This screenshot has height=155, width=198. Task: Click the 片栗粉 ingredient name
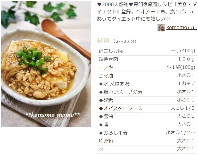[x=105, y=141]
